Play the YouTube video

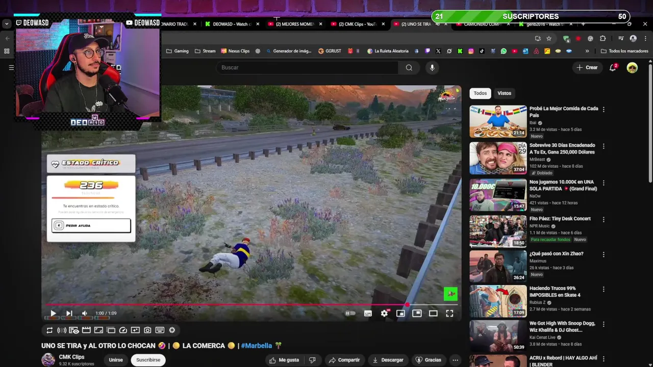53,313
